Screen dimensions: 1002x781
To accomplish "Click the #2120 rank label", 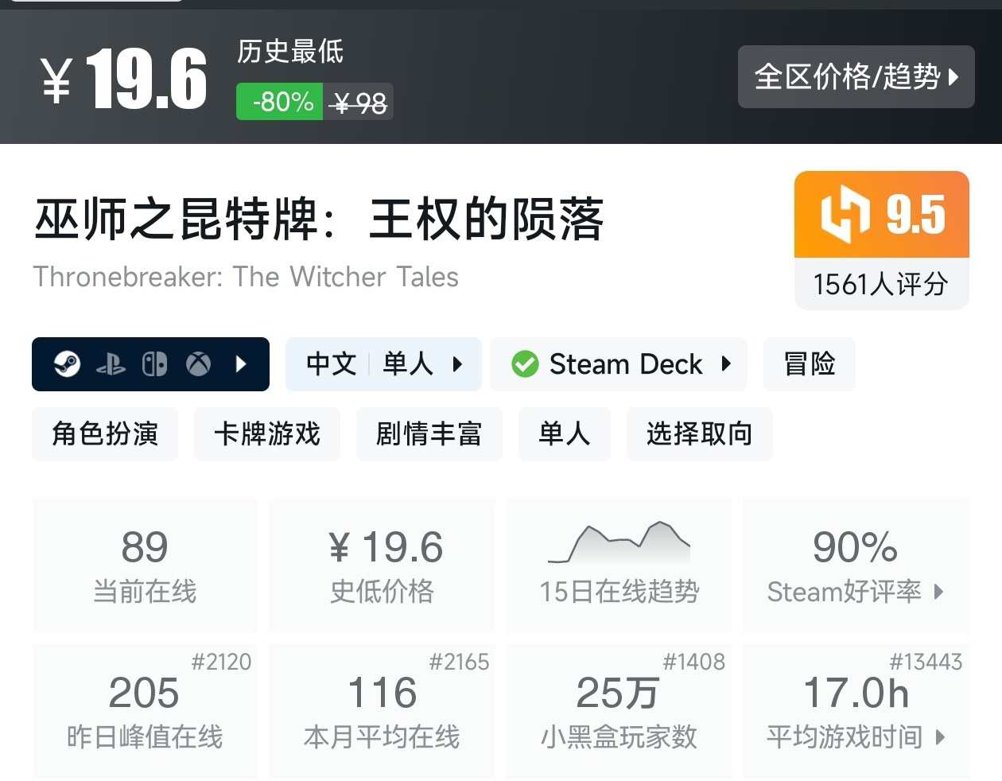I will point(221,662).
